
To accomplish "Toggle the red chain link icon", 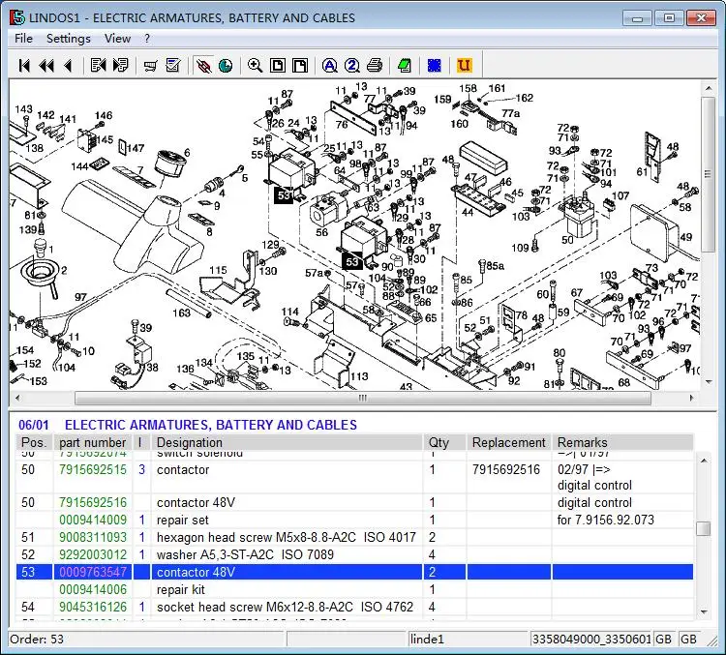I will coord(203,66).
